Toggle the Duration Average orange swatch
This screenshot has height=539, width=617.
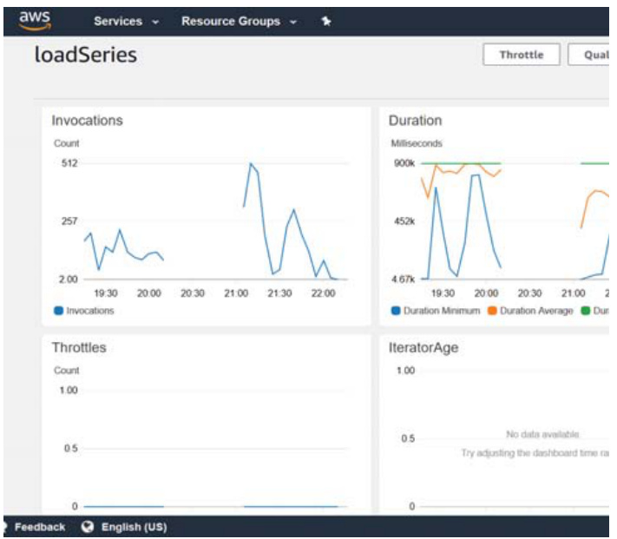[491, 311]
